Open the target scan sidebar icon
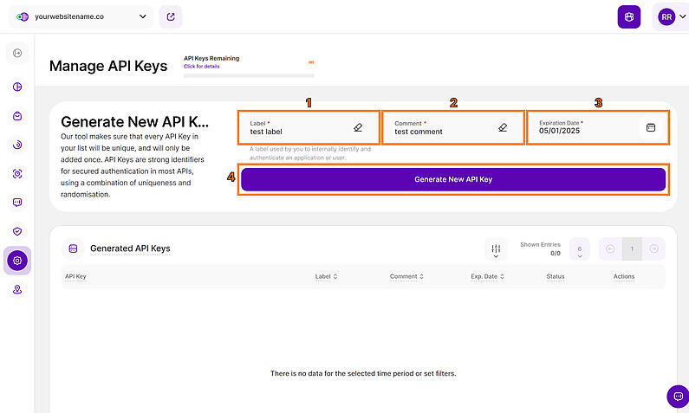The image size is (689, 413). pyautogui.click(x=17, y=174)
